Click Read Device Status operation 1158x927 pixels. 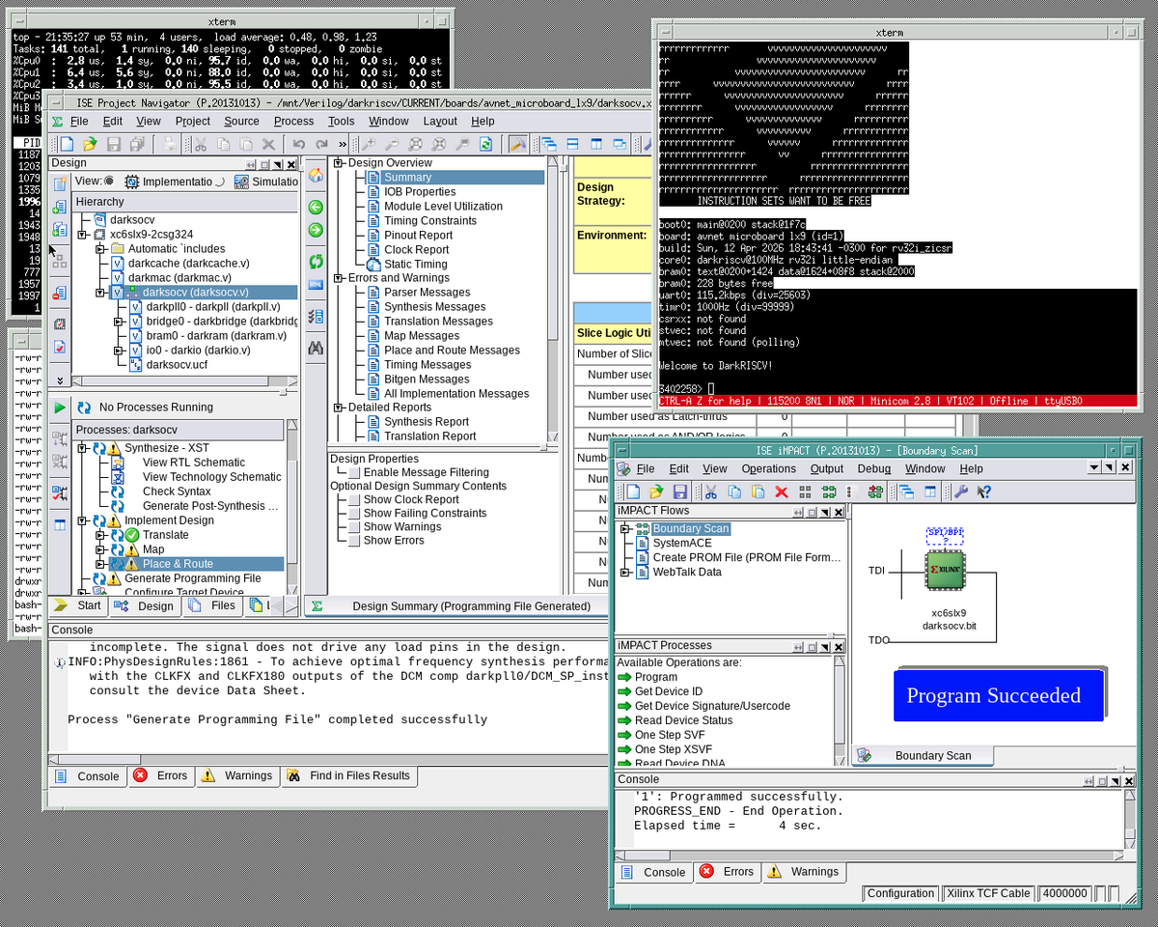coord(683,720)
